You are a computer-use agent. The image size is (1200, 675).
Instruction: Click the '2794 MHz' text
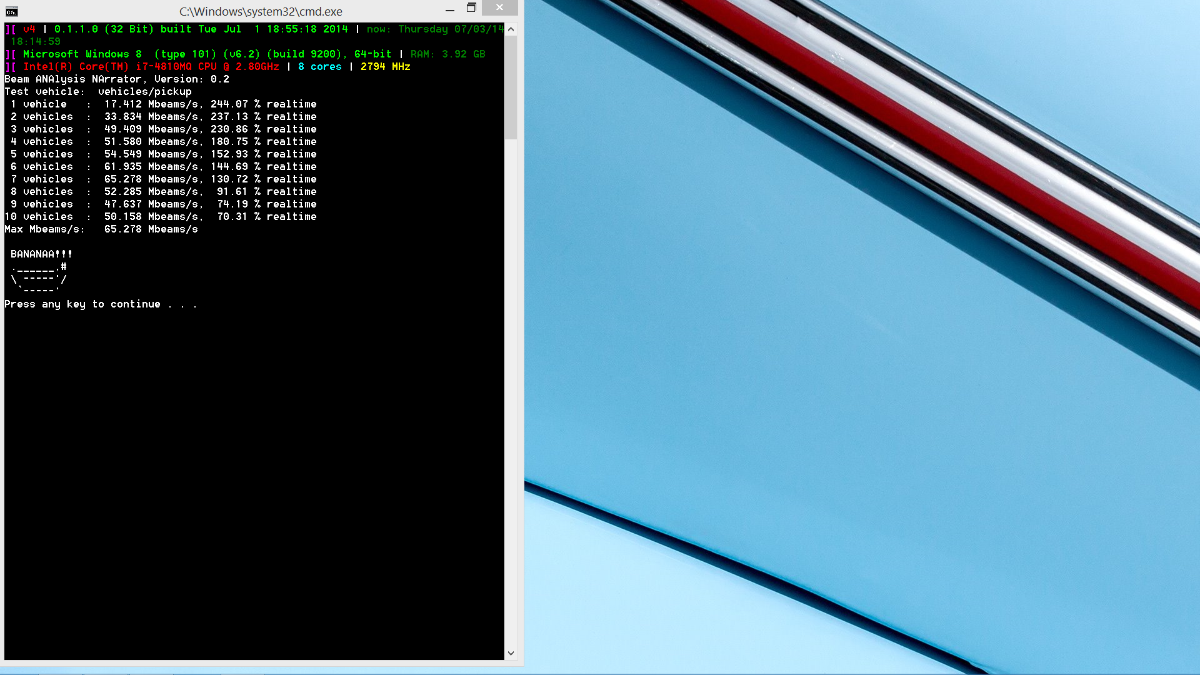tap(386, 67)
